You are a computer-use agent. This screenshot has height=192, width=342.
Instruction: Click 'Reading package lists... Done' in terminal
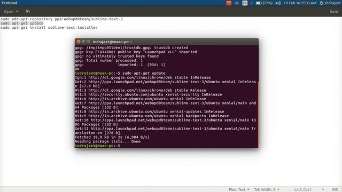107,141
